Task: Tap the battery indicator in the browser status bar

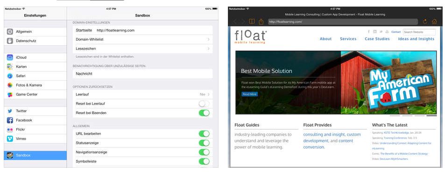Action: pyautogui.click(x=439, y=9)
